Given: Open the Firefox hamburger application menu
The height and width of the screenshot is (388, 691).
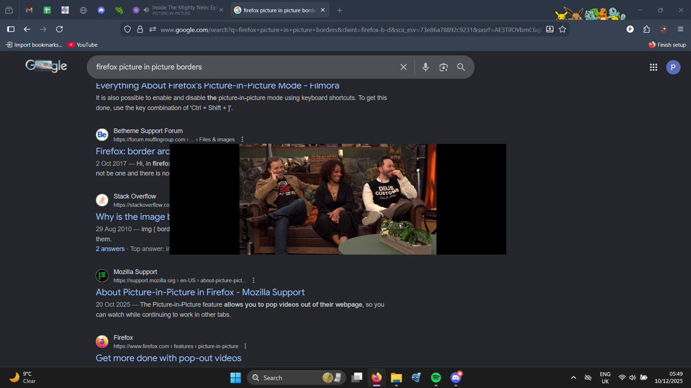Looking at the screenshot, I should [x=680, y=30].
